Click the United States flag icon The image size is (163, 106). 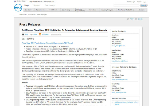15,1
